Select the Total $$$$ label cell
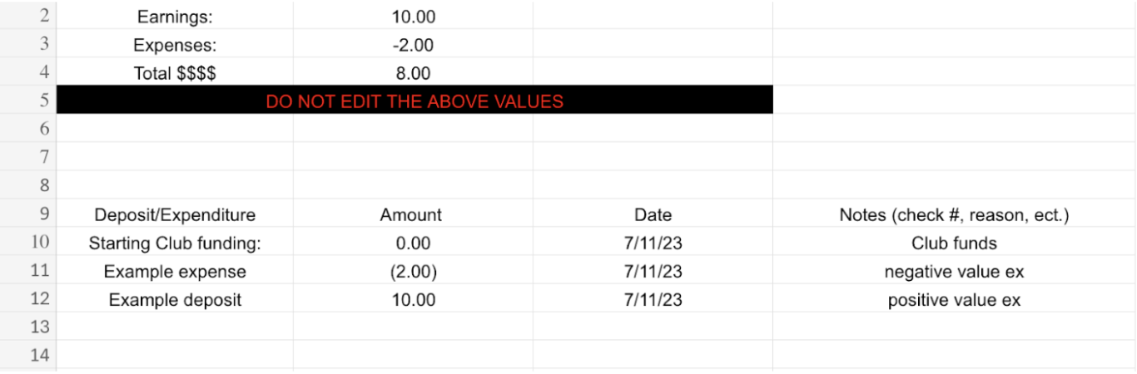 click(x=175, y=73)
